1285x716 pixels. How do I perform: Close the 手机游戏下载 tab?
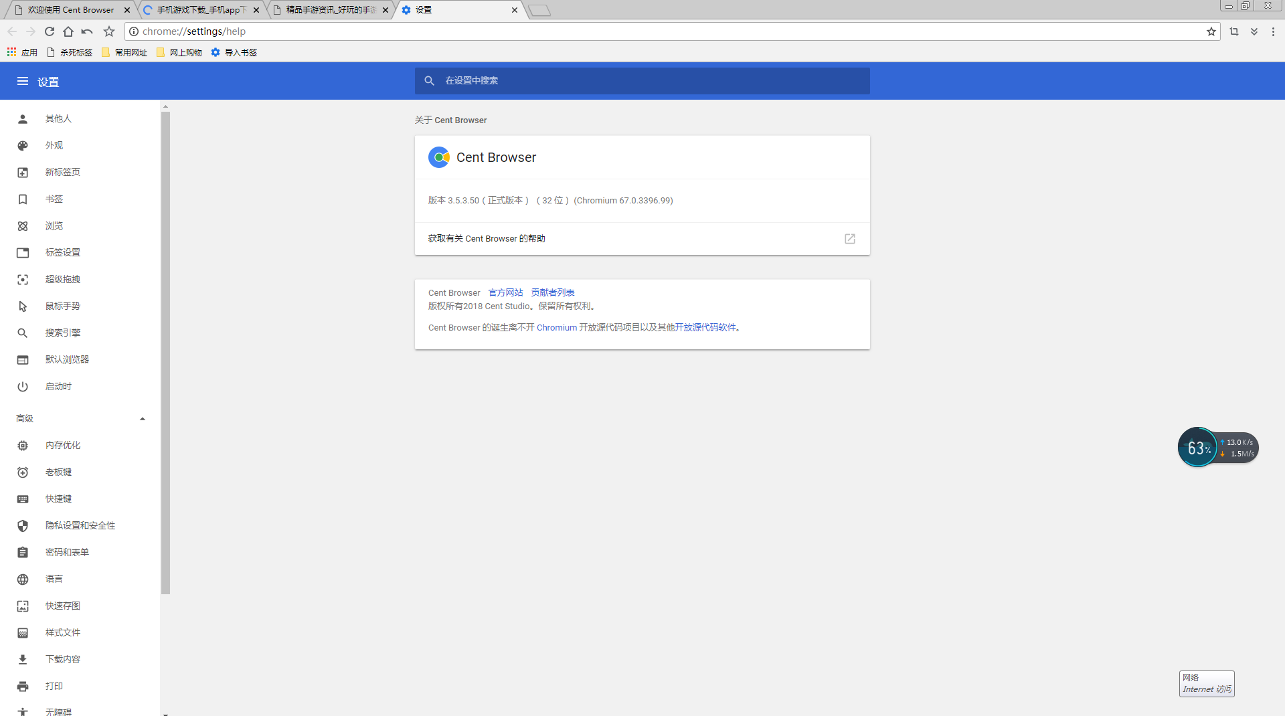(x=256, y=10)
